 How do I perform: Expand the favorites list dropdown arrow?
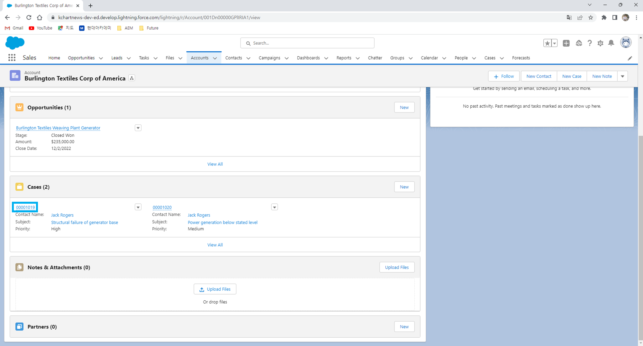554,43
